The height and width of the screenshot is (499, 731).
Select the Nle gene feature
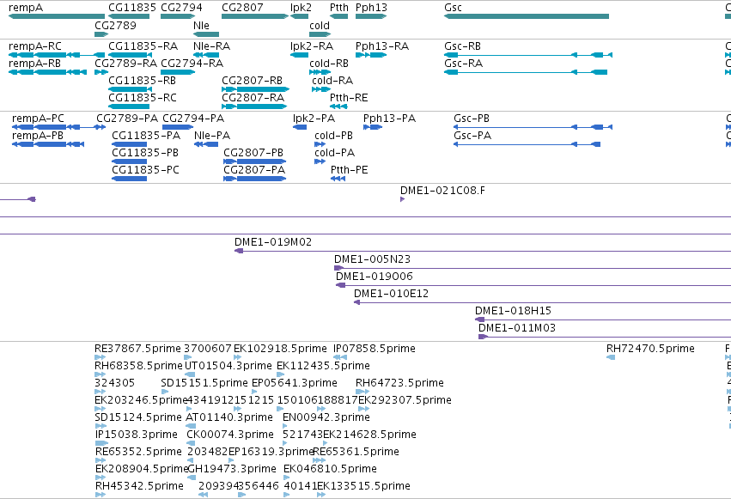tap(206, 34)
